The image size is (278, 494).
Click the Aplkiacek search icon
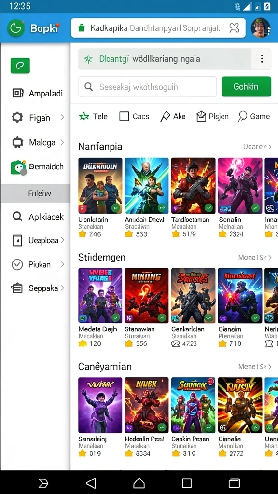17,217
